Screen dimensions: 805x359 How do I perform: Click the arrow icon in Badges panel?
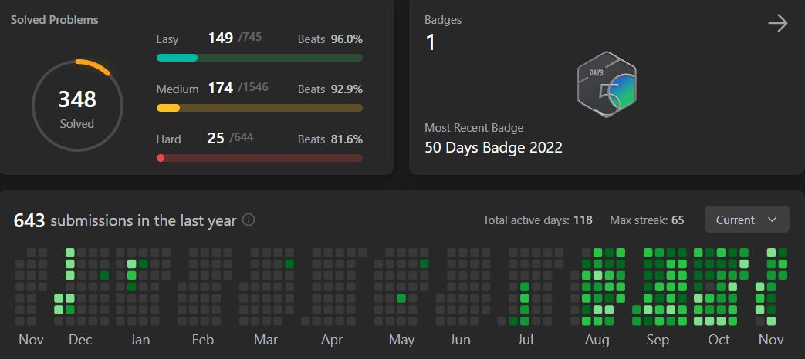(777, 24)
